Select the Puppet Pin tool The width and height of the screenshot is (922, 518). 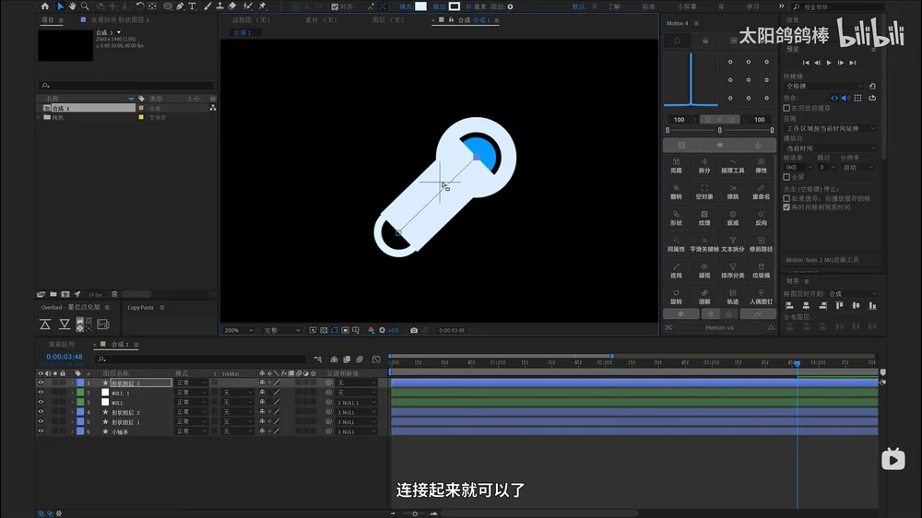coord(263,6)
